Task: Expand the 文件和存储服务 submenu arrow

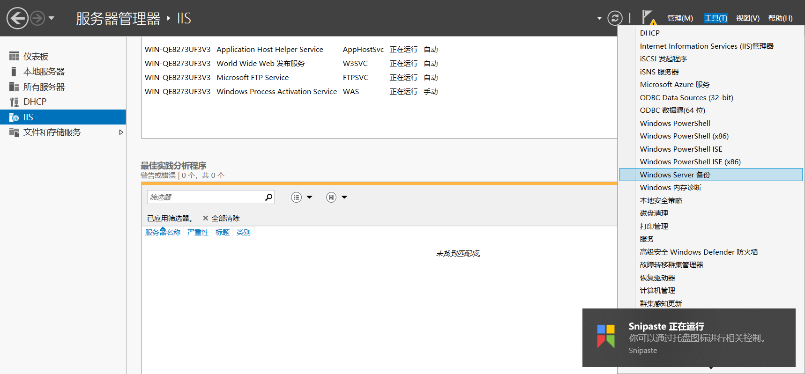Action: [121, 132]
